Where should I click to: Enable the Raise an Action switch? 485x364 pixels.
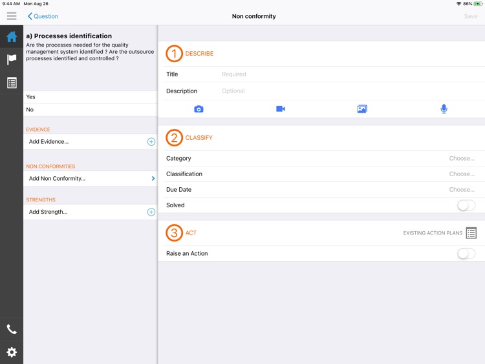(466, 254)
